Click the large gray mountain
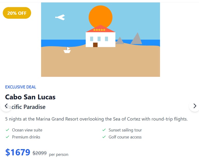Viewport: 199px width, 159px height. [x=136, y=39]
